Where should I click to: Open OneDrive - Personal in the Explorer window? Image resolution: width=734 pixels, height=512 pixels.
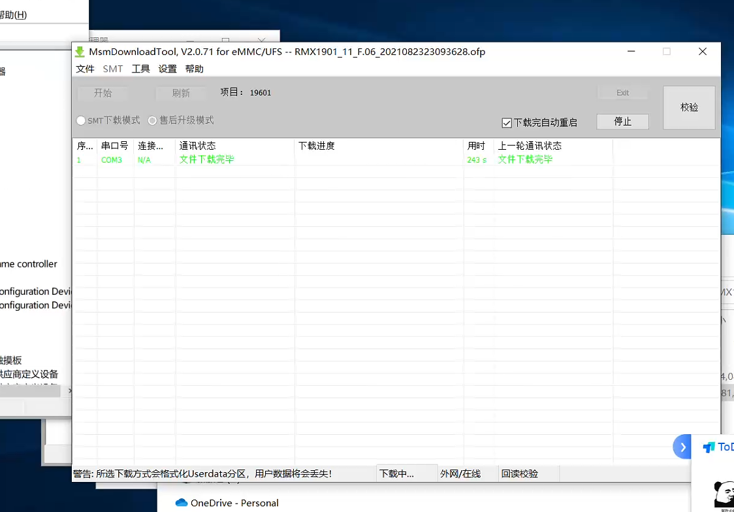point(234,503)
